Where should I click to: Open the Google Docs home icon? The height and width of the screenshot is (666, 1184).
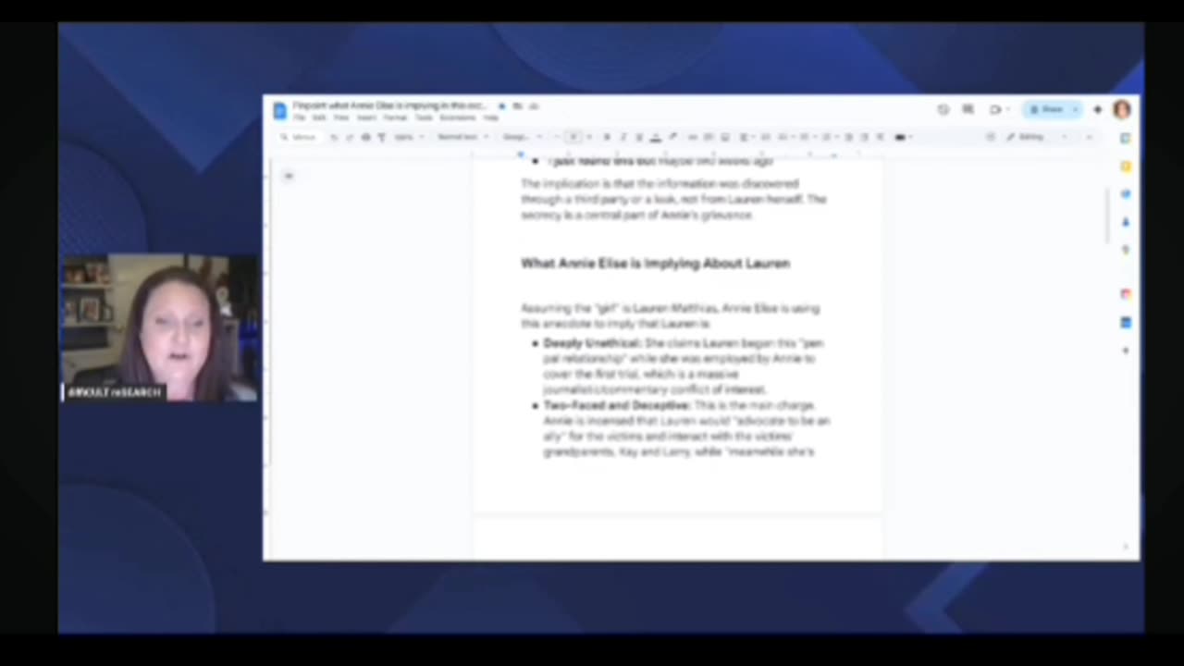(280, 110)
